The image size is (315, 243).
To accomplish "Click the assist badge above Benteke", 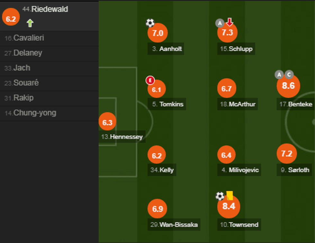I will 279,75.
